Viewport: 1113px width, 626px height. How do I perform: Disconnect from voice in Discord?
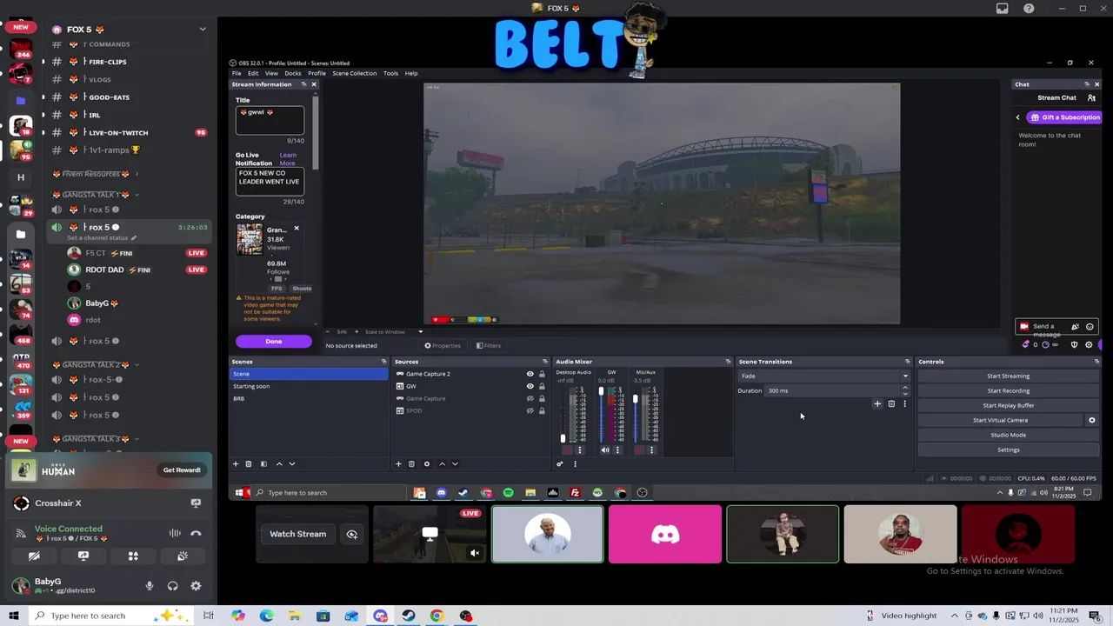(x=196, y=533)
